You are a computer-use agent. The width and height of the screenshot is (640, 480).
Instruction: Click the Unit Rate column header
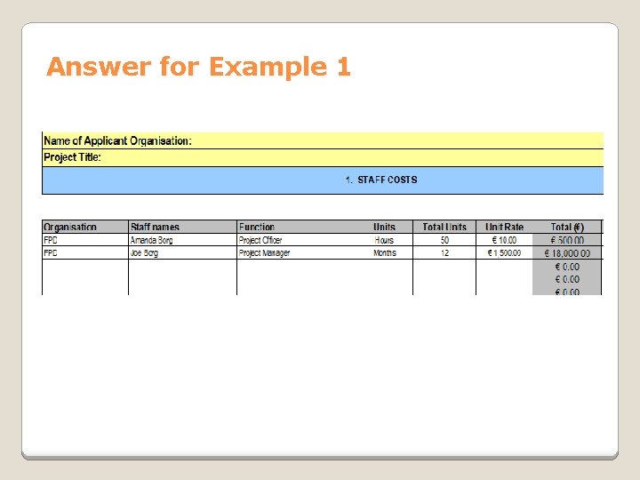505,227
